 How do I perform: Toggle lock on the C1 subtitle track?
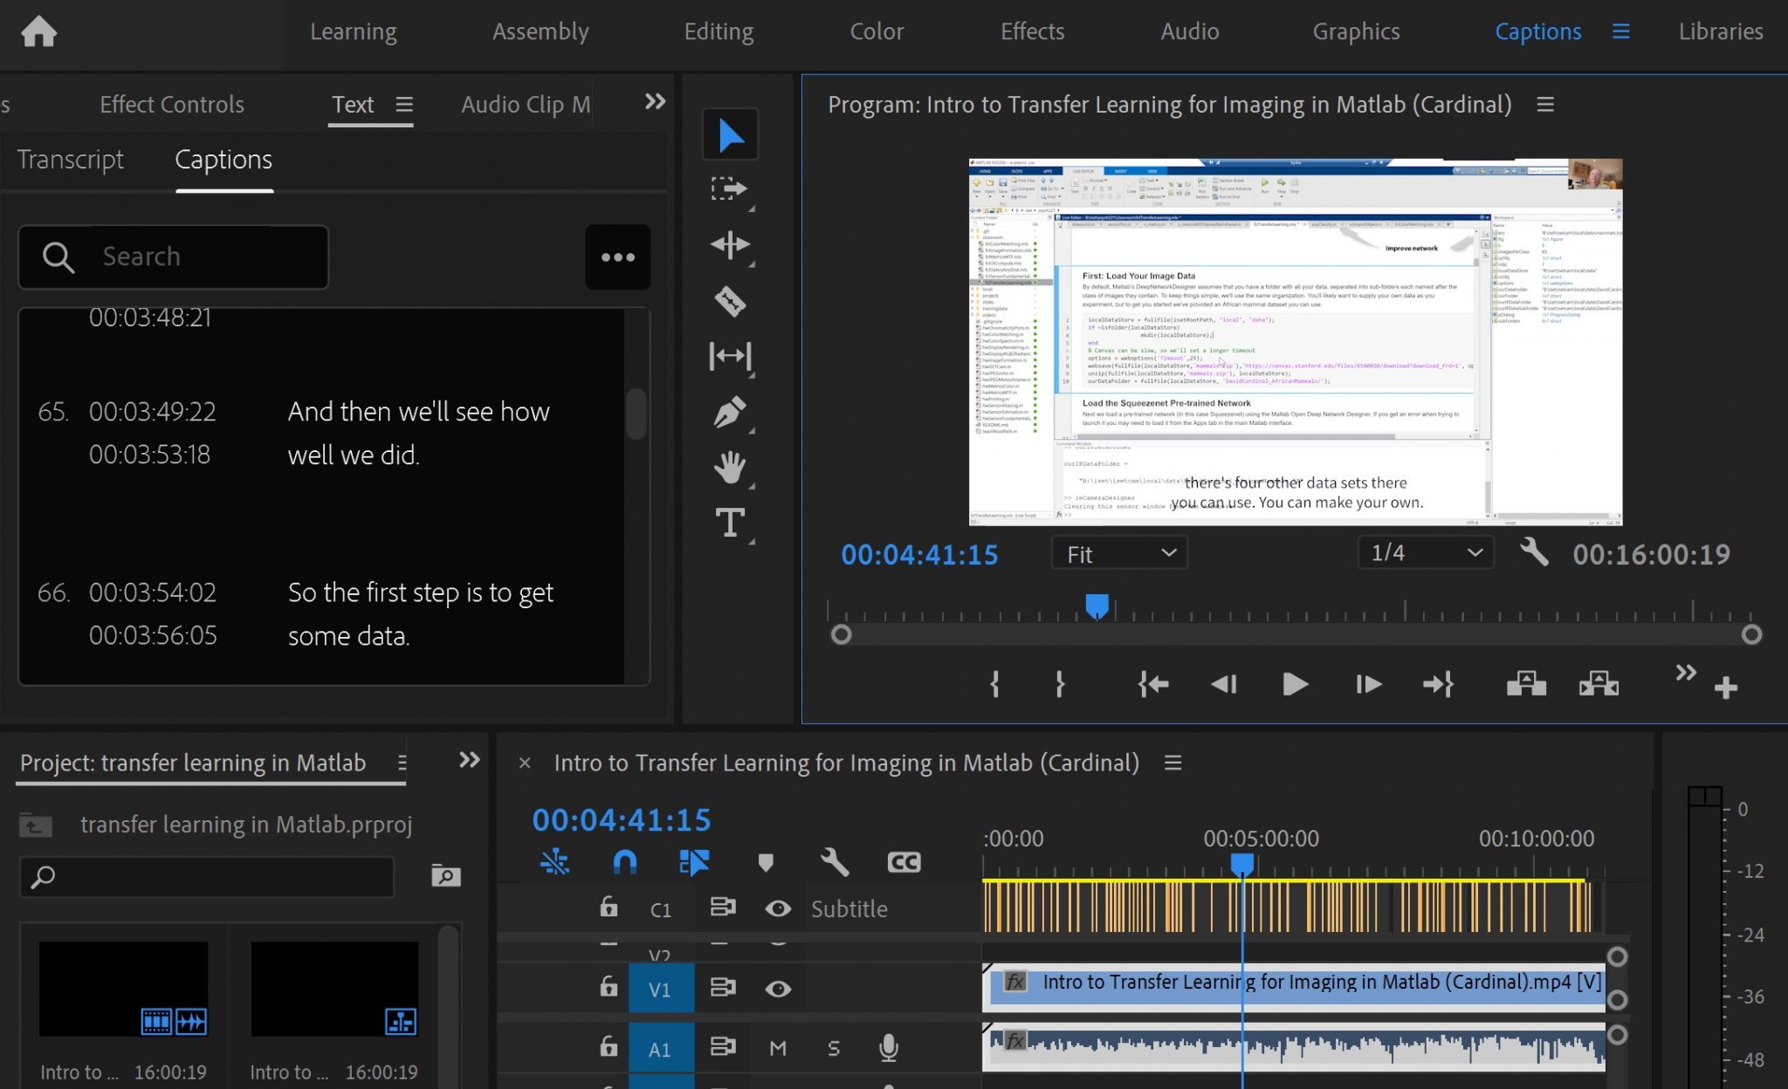[609, 907]
